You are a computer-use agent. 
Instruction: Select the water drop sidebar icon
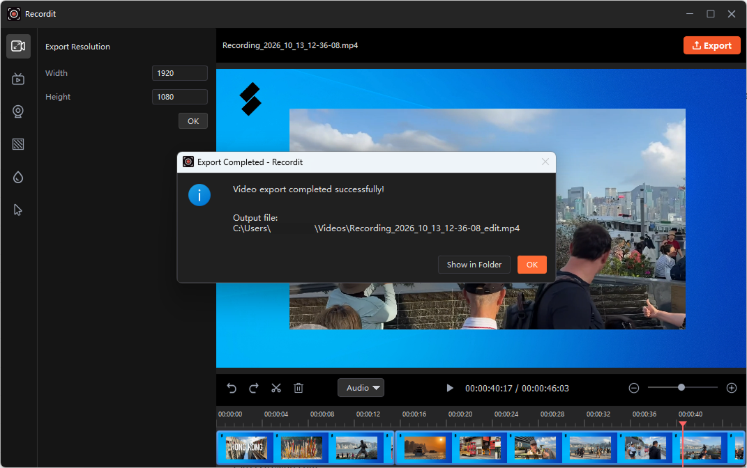pos(18,178)
